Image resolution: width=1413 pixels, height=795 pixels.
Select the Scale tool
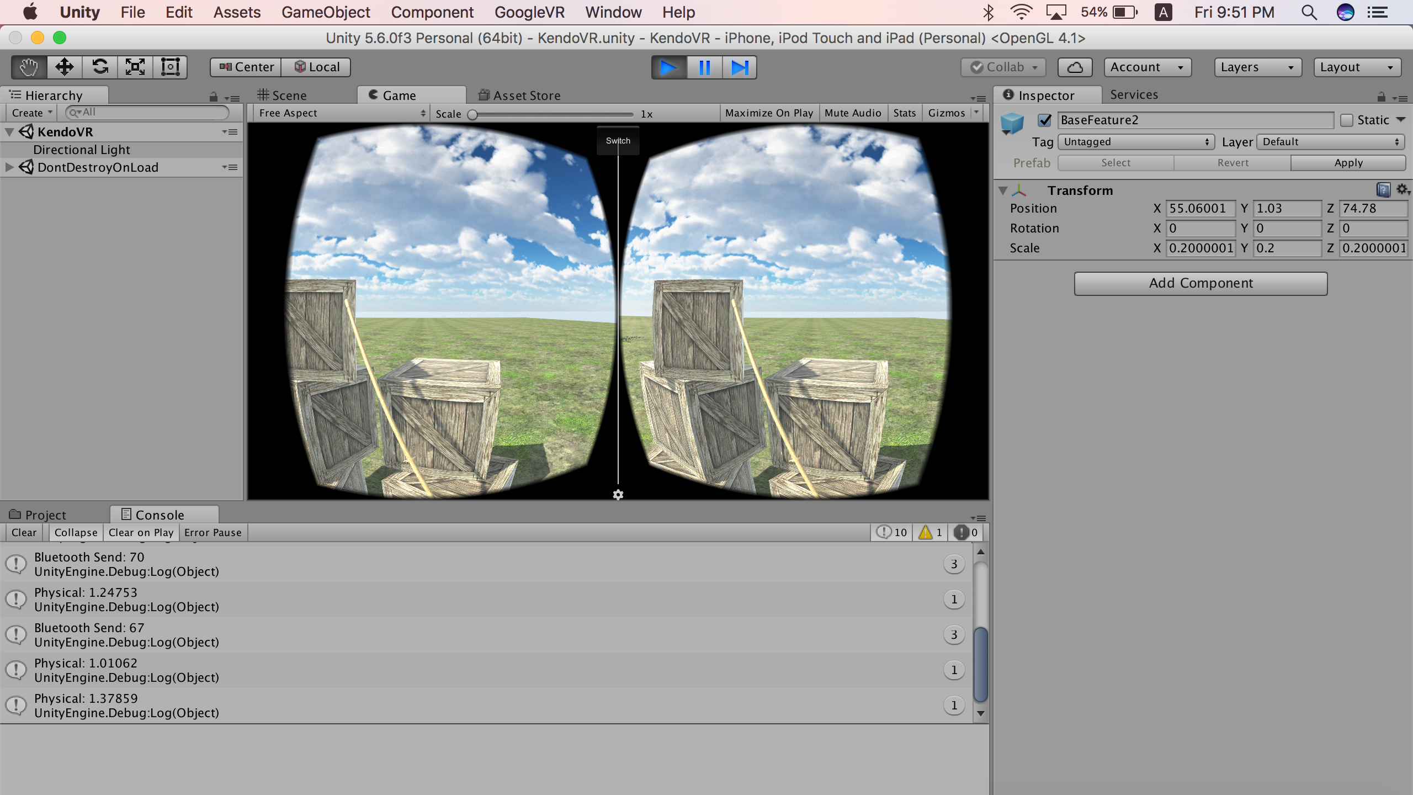pyautogui.click(x=135, y=67)
